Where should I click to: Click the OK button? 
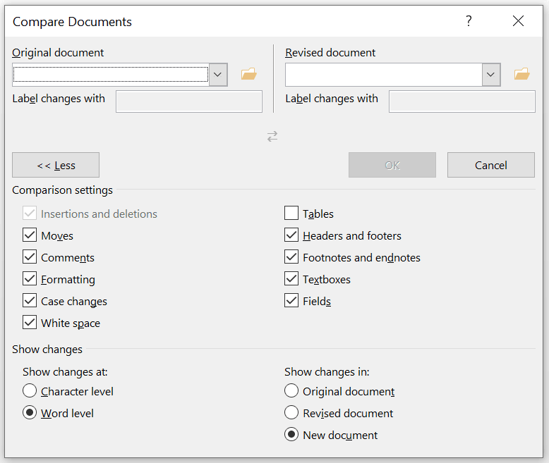(x=392, y=165)
